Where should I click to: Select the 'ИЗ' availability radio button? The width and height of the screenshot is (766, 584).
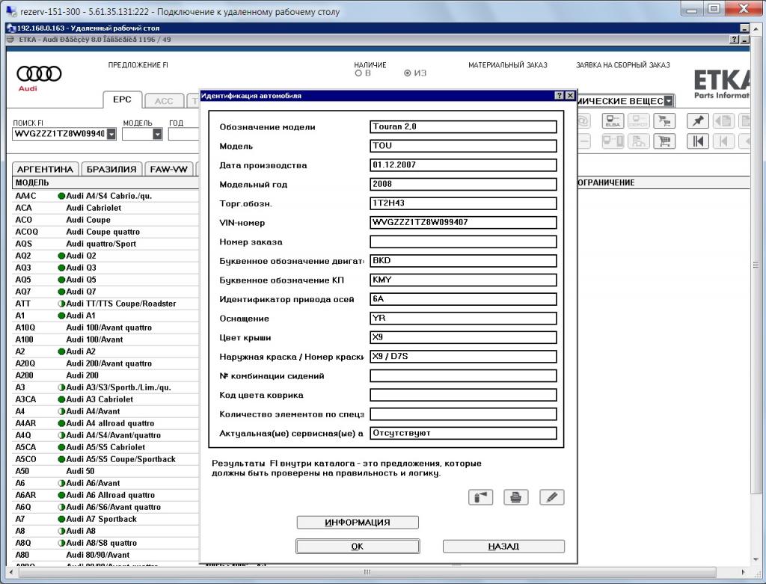point(408,73)
